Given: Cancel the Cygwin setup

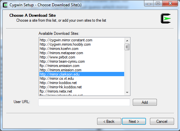Looking at the screenshot, I should [x=162, y=121].
